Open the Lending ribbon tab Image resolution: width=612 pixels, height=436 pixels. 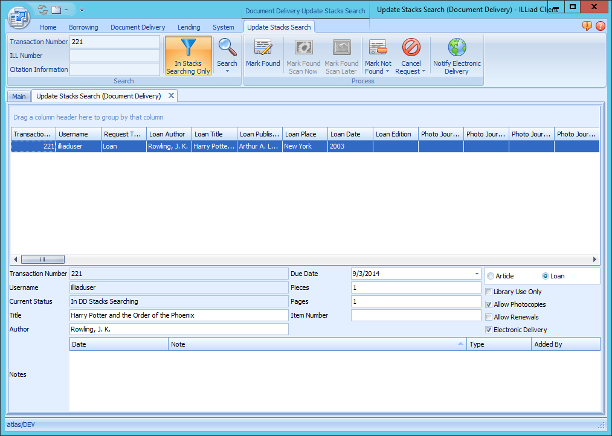tap(189, 27)
